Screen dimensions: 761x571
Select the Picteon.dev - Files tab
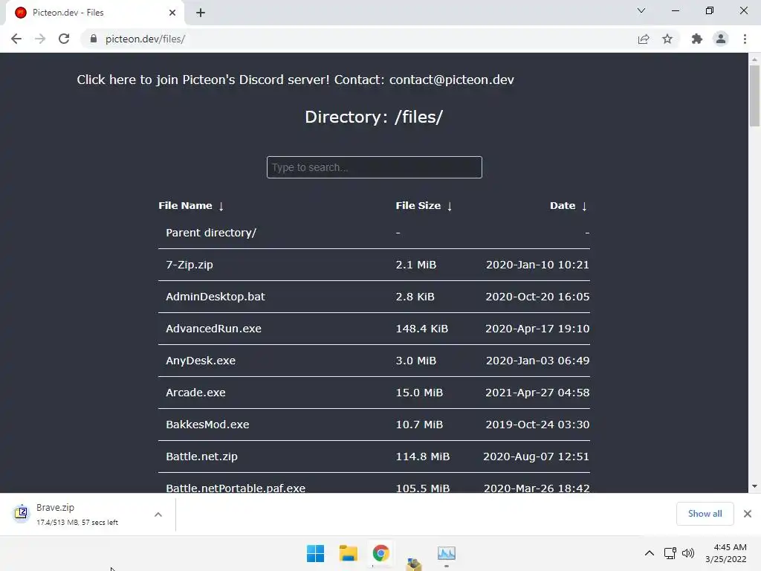point(94,13)
